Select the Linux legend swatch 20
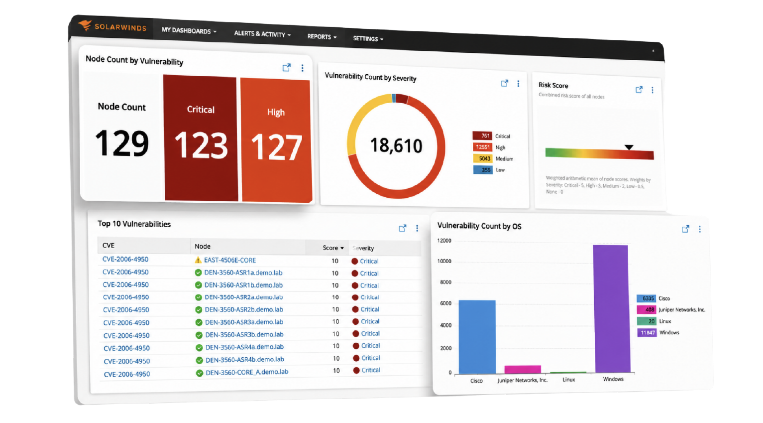 [647, 321]
